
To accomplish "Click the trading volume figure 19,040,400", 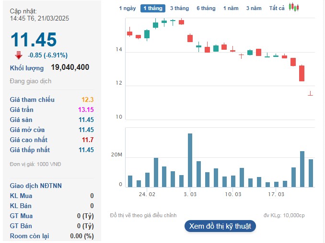I will pos(70,67).
